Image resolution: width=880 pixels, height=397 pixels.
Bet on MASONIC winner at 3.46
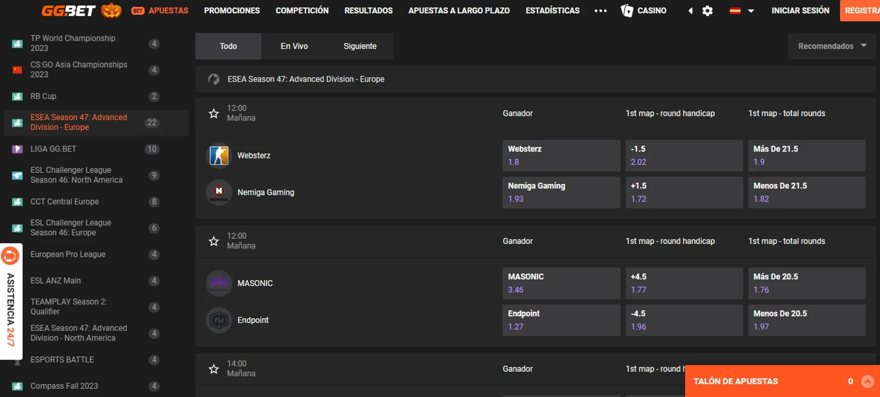(561, 283)
